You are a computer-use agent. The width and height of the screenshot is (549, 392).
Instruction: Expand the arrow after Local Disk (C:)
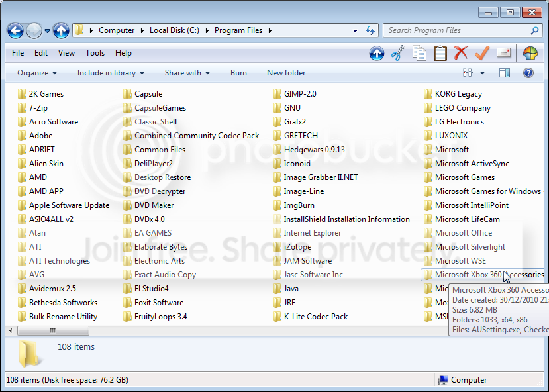click(x=207, y=31)
